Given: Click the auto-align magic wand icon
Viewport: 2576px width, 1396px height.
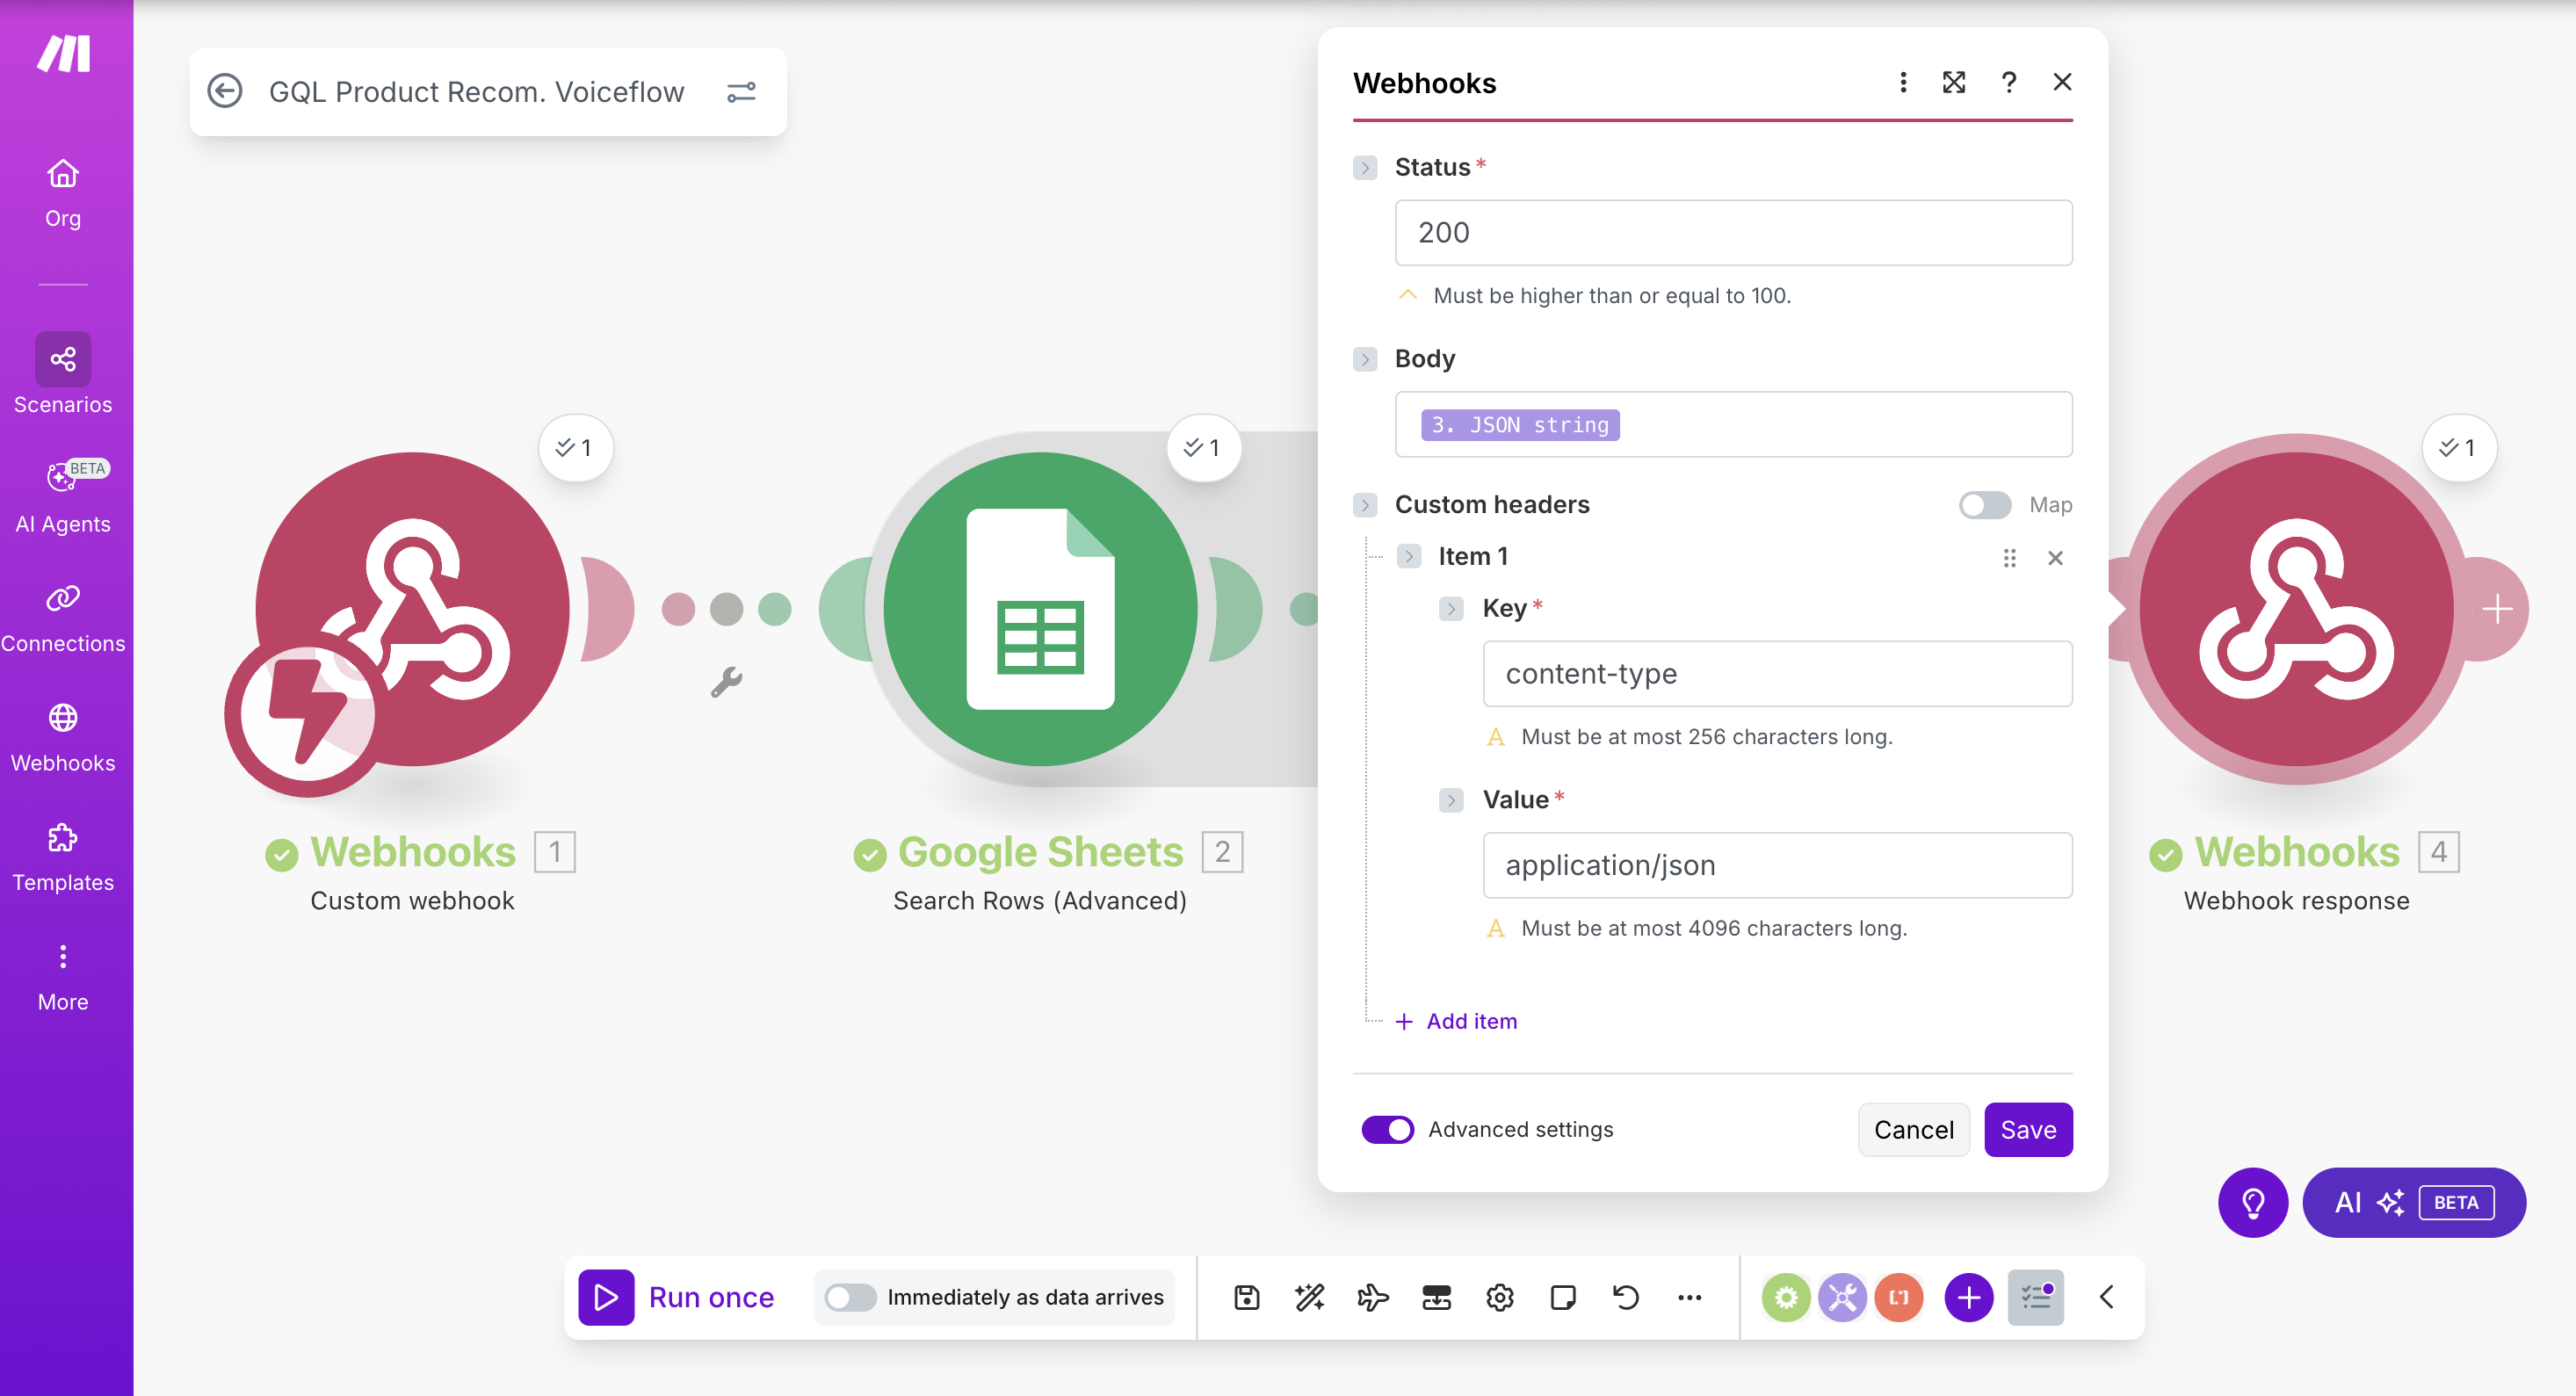Looking at the screenshot, I should coord(1309,1297).
